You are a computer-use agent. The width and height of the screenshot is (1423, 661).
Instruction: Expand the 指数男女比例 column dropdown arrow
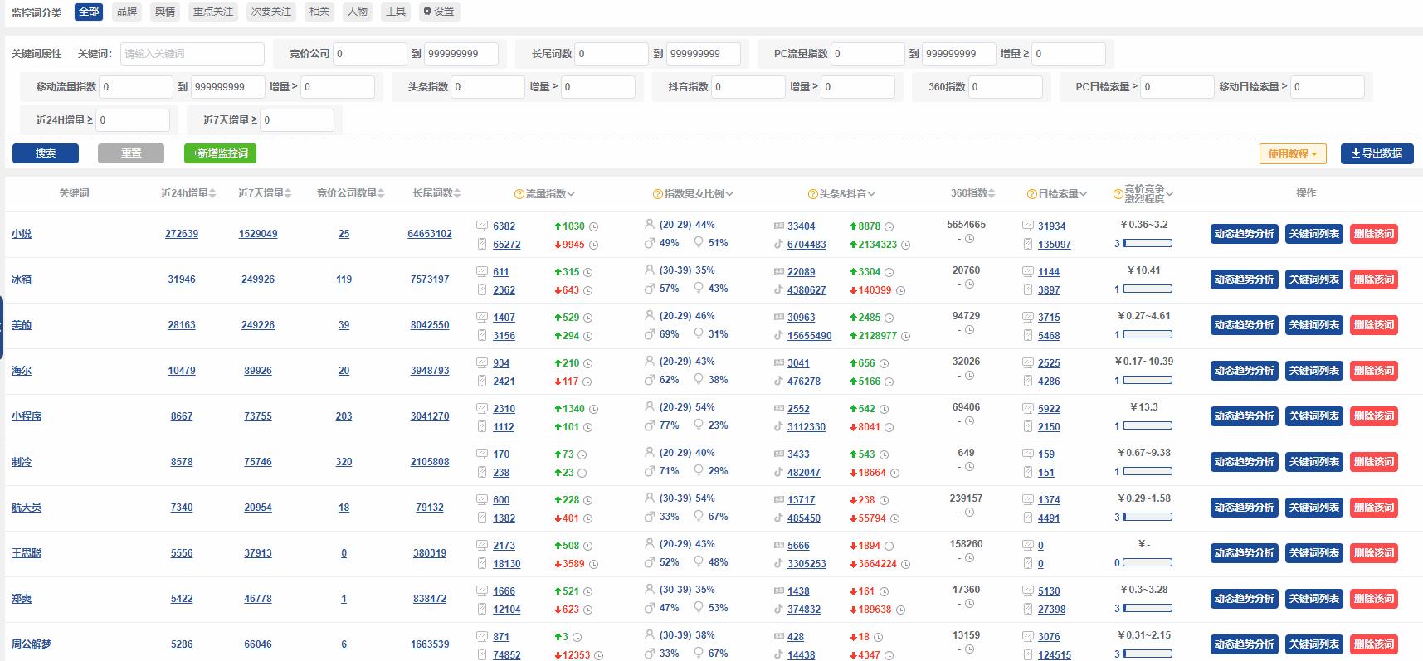(729, 194)
